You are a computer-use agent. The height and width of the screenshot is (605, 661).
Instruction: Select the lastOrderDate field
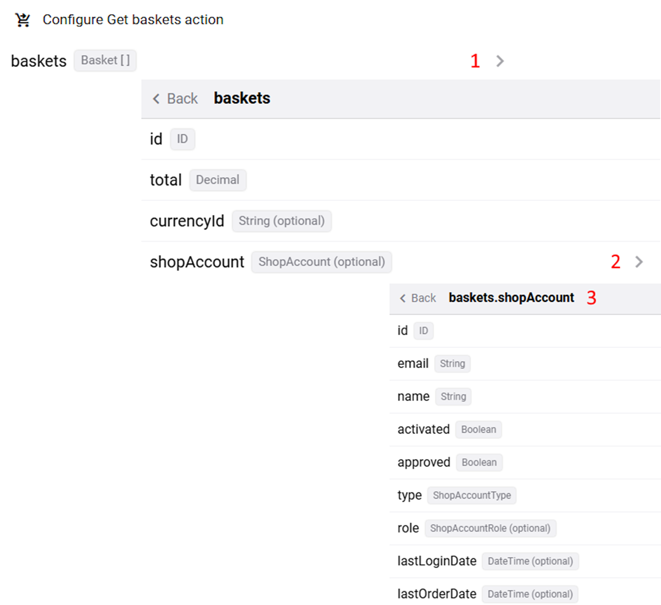tap(436, 594)
